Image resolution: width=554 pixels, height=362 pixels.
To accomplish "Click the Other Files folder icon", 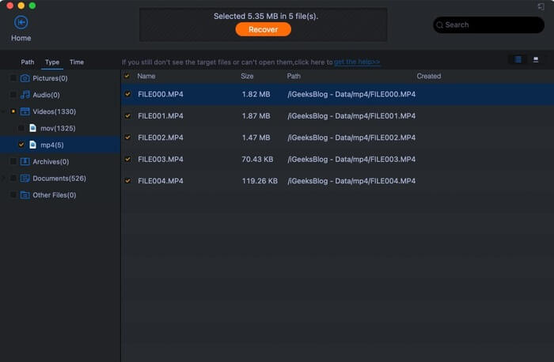I will 25,194.
